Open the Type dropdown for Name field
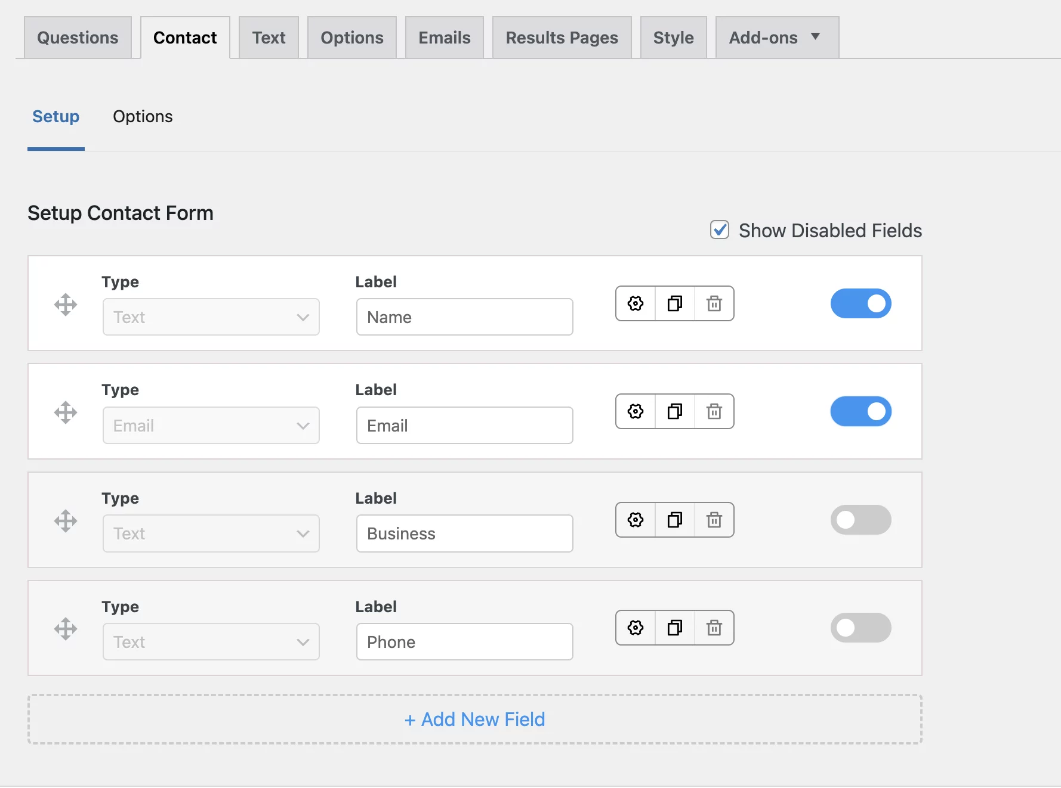The image size is (1061, 788). [x=211, y=317]
